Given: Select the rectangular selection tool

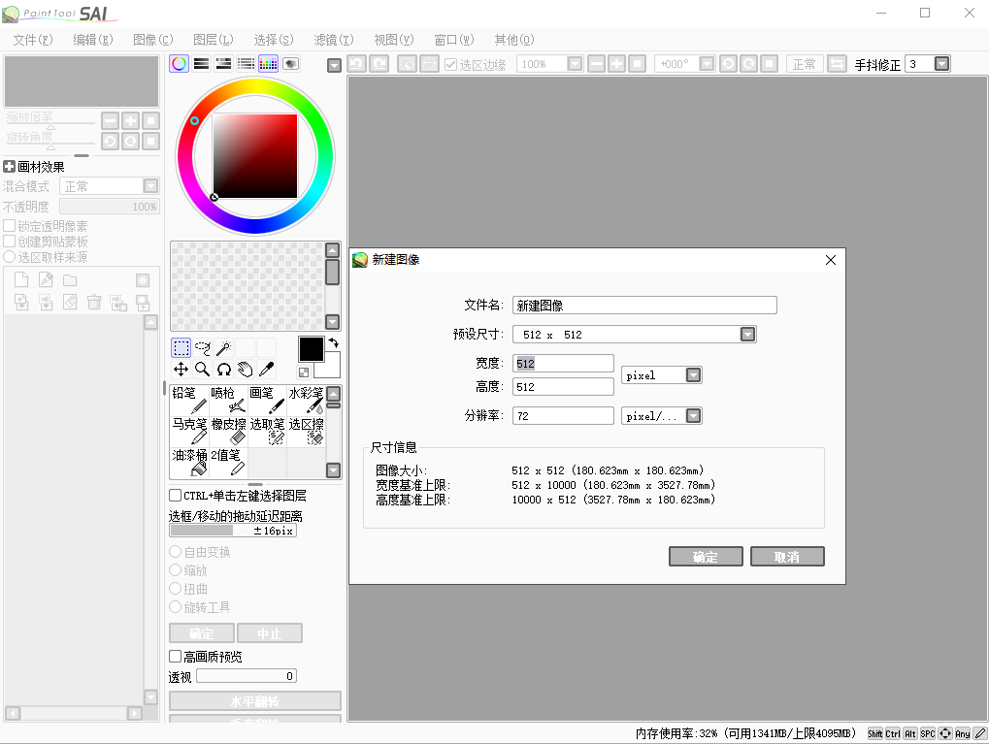Looking at the screenshot, I should pos(181,348).
